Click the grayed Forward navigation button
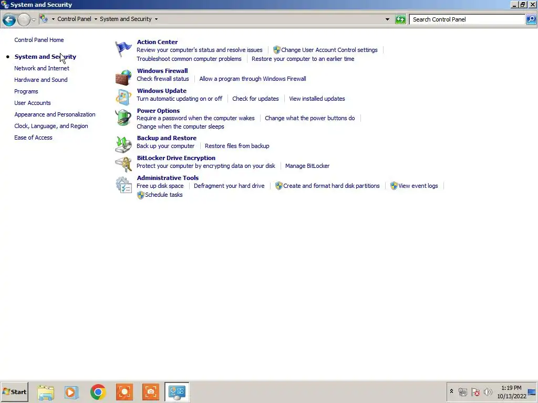This screenshot has height=403, width=538. (x=24, y=19)
